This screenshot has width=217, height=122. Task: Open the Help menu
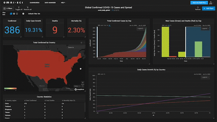(x=63, y=3)
